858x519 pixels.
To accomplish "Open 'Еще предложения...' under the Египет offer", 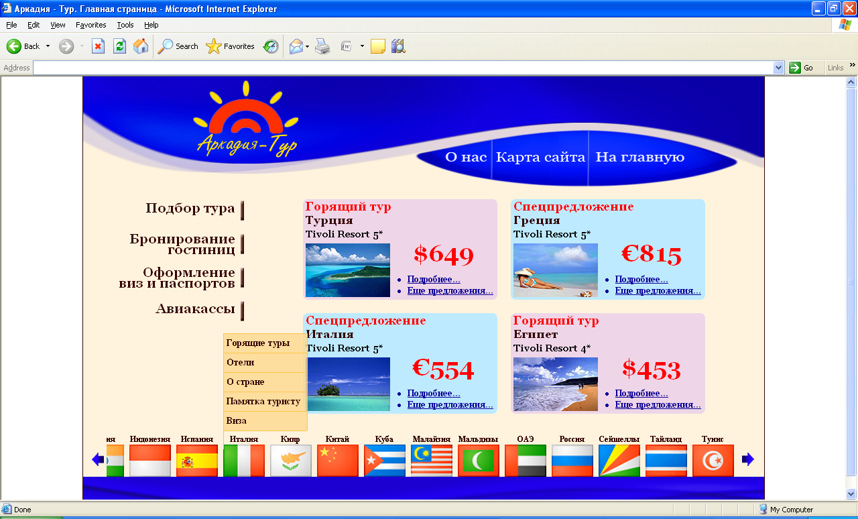I will point(658,405).
